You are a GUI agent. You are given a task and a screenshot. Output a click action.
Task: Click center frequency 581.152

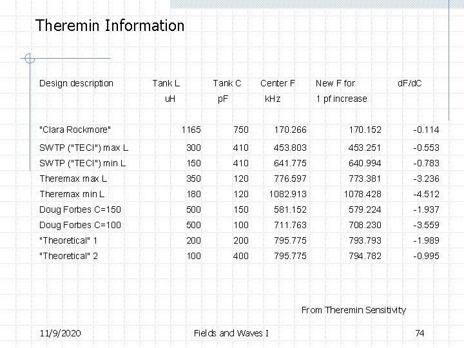290,209
